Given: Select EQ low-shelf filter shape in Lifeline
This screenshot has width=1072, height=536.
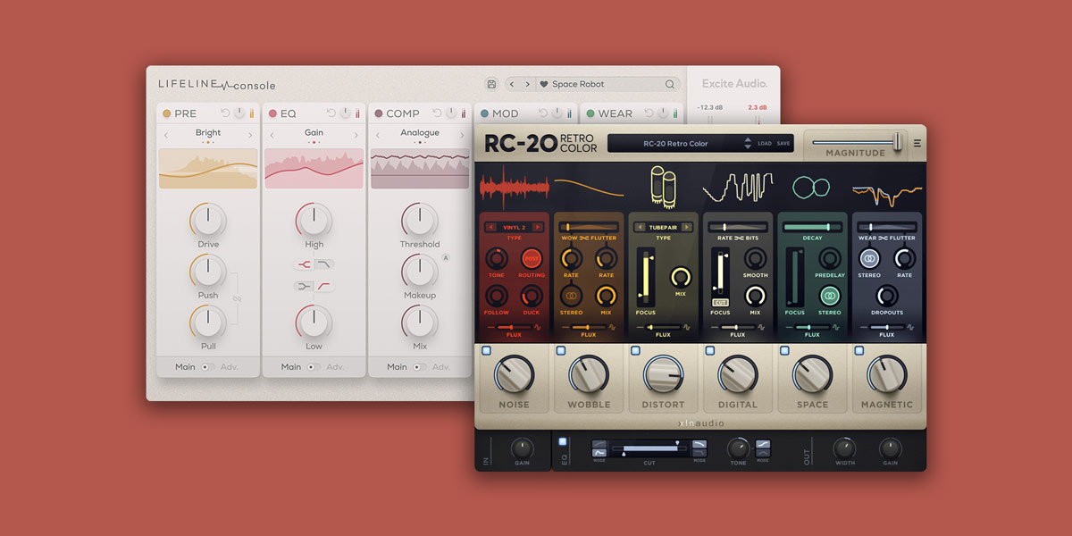Looking at the screenshot, I should (304, 286).
